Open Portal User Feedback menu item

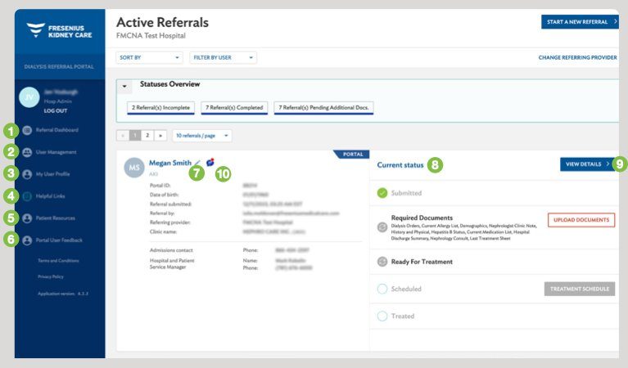tap(59, 240)
